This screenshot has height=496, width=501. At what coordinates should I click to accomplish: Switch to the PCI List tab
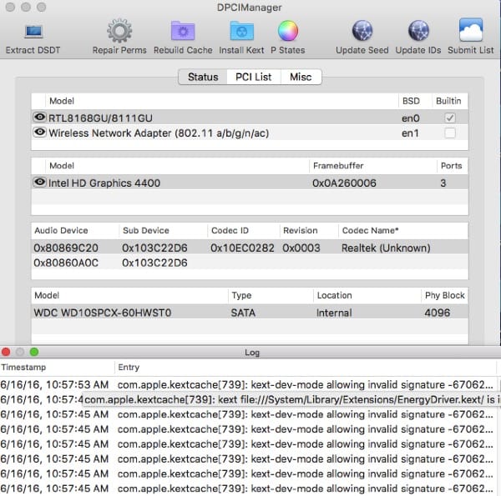(x=252, y=78)
